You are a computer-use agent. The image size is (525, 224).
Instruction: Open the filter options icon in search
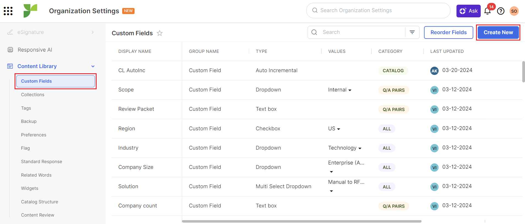[412, 32]
